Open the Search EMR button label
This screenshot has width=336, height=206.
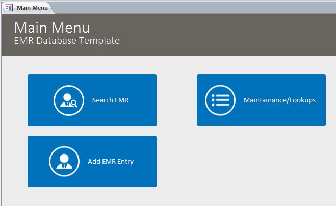pos(110,100)
